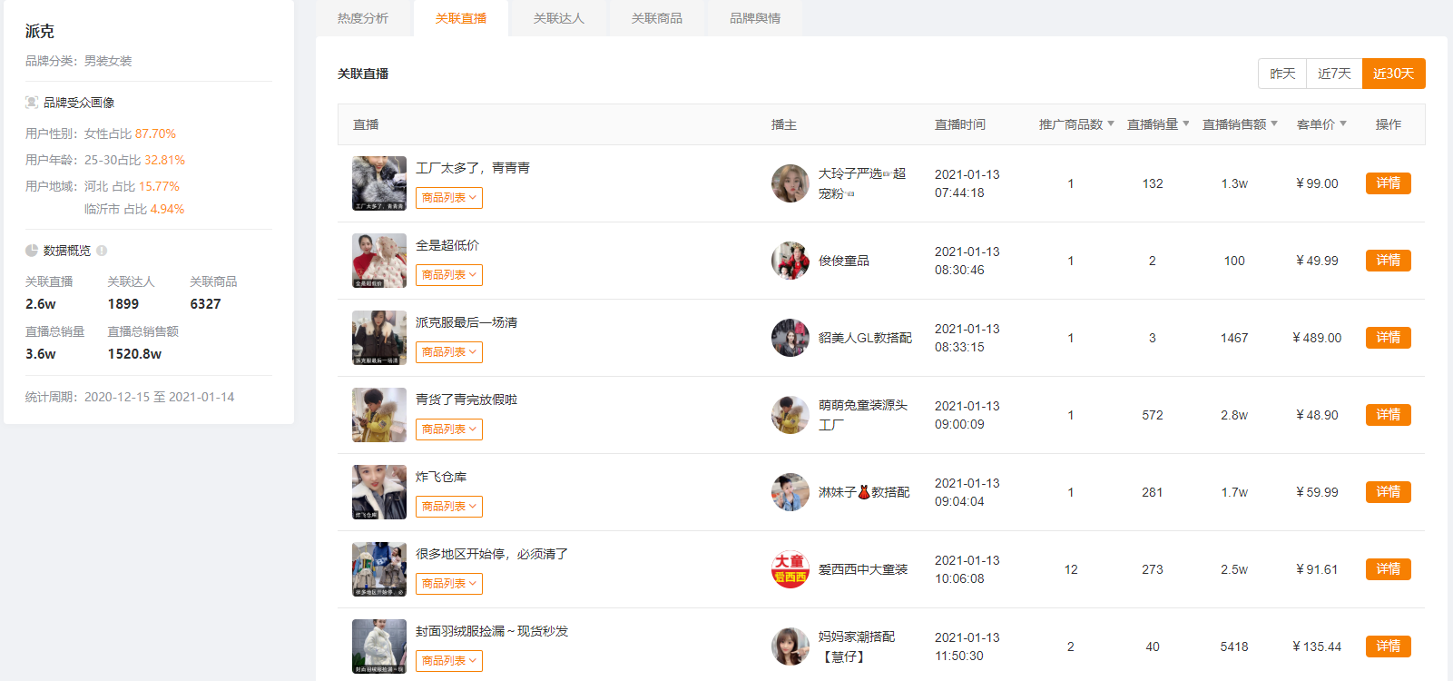Open 详情 for 封面羽绒服捡漏 stream
1453x681 pixels.
click(1388, 646)
